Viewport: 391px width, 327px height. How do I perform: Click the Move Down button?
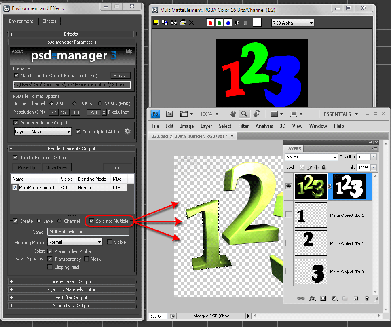(57, 167)
